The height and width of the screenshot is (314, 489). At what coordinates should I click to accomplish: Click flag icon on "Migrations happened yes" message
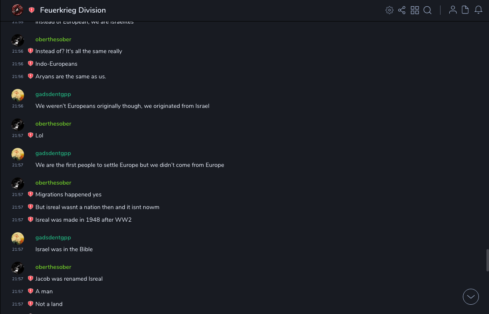click(x=30, y=194)
